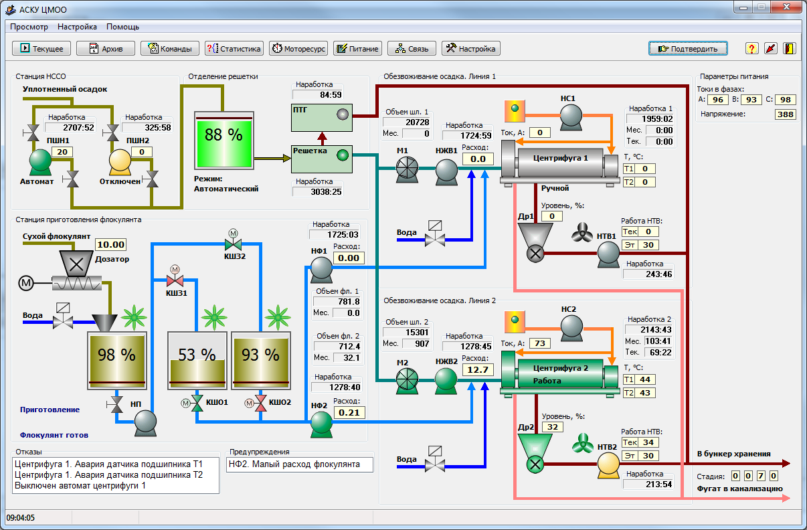Click the Др1 hopper icon
This screenshot has height=530, width=807.
click(x=535, y=244)
